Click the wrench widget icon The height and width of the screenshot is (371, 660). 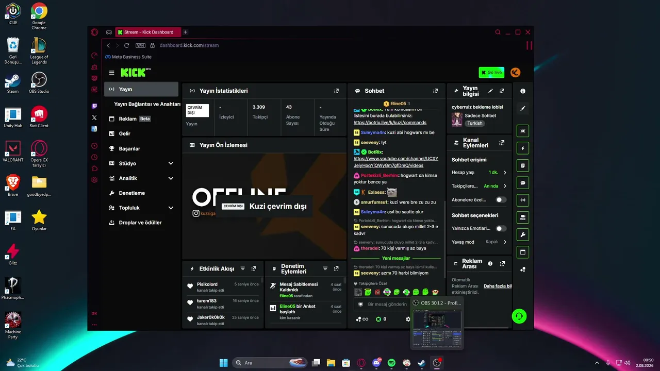click(523, 235)
